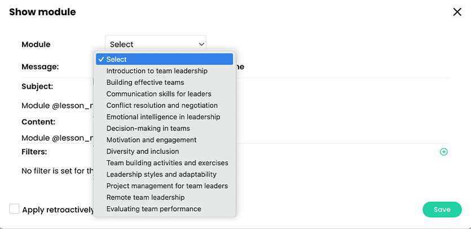Open the Module select dropdown
The width and height of the screenshot is (471, 229).
point(155,44)
